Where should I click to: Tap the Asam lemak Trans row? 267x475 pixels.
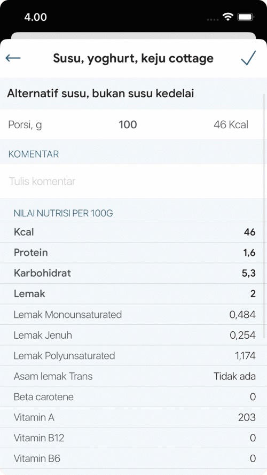[x=133, y=376]
